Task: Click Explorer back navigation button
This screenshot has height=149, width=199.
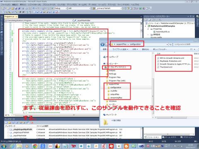Action: click(x=102, y=44)
